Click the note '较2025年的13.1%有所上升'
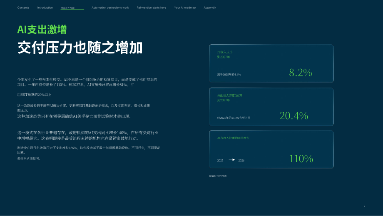The width and height of the screenshot is (383, 216). pyautogui.click(x=234, y=118)
